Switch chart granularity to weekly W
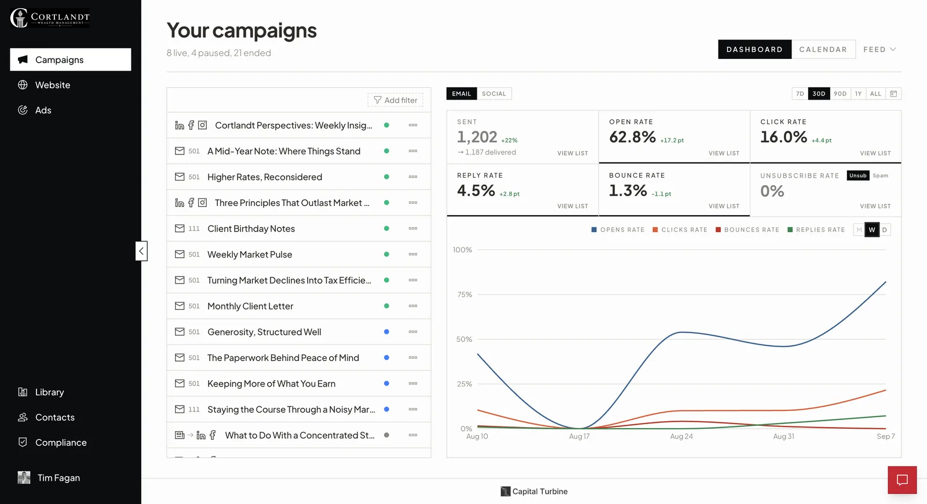927x504 pixels. tap(872, 230)
